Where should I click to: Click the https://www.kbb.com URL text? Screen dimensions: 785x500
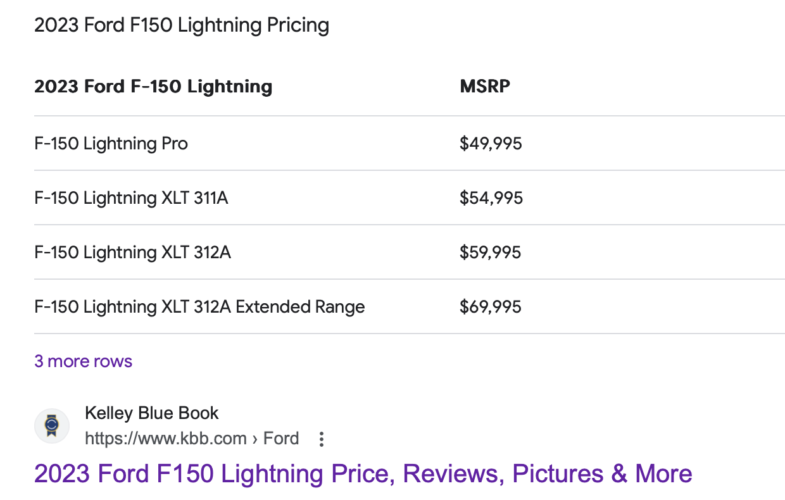pos(166,439)
